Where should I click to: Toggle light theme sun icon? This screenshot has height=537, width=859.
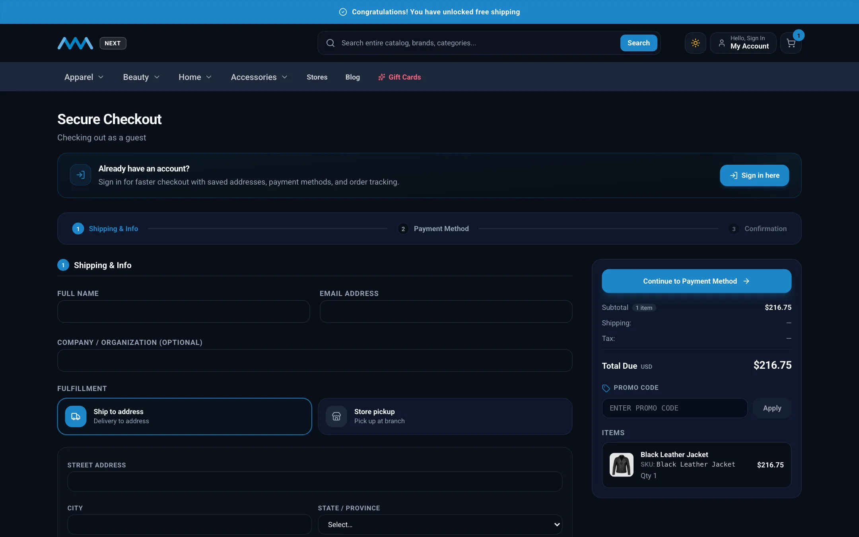(x=695, y=43)
